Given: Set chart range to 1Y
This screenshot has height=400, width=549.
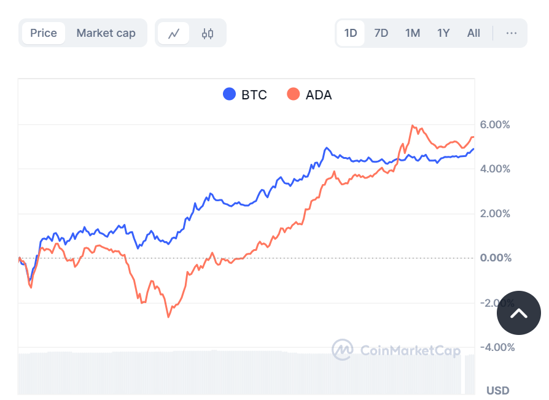Looking at the screenshot, I should pyautogui.click(x=443, y=33).
